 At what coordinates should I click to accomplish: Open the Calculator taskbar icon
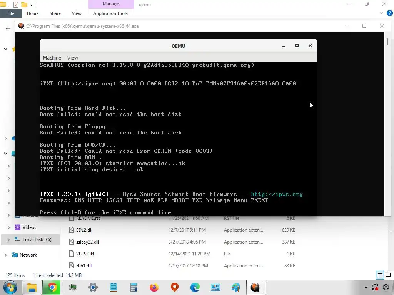pyautogui.click(x=134, y=287)
